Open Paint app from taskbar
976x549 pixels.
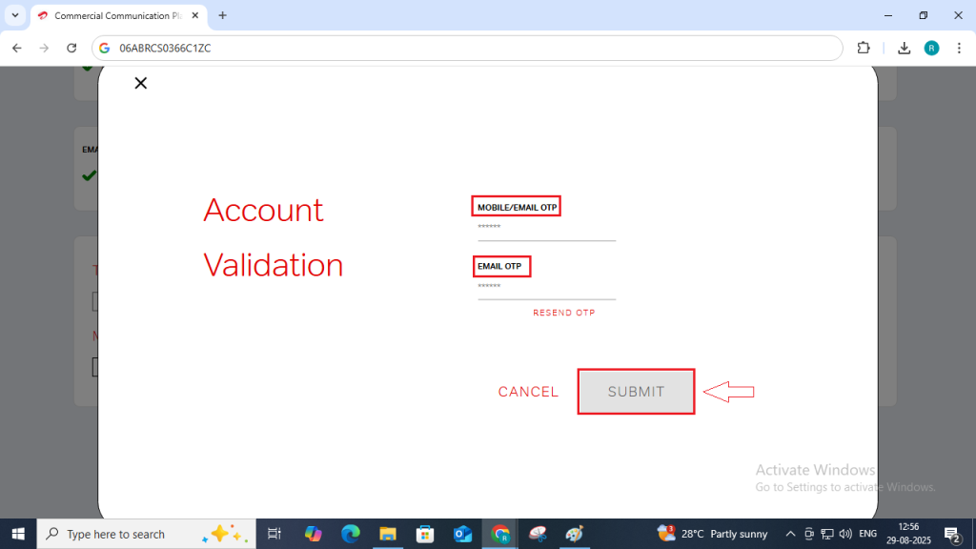click(x=575, y=534)
